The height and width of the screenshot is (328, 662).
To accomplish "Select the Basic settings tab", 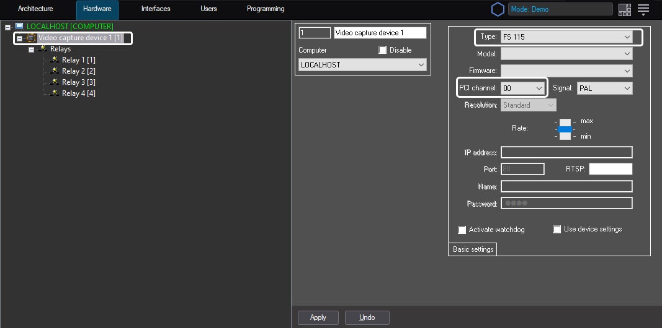I will (473, 249).
